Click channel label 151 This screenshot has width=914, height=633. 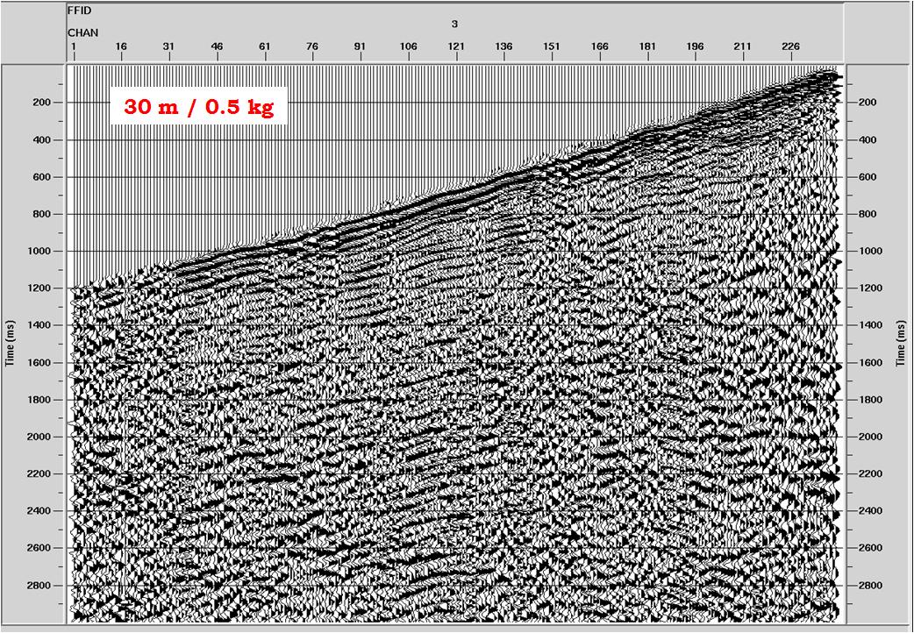pyautogui.click(x=552, y=46)
